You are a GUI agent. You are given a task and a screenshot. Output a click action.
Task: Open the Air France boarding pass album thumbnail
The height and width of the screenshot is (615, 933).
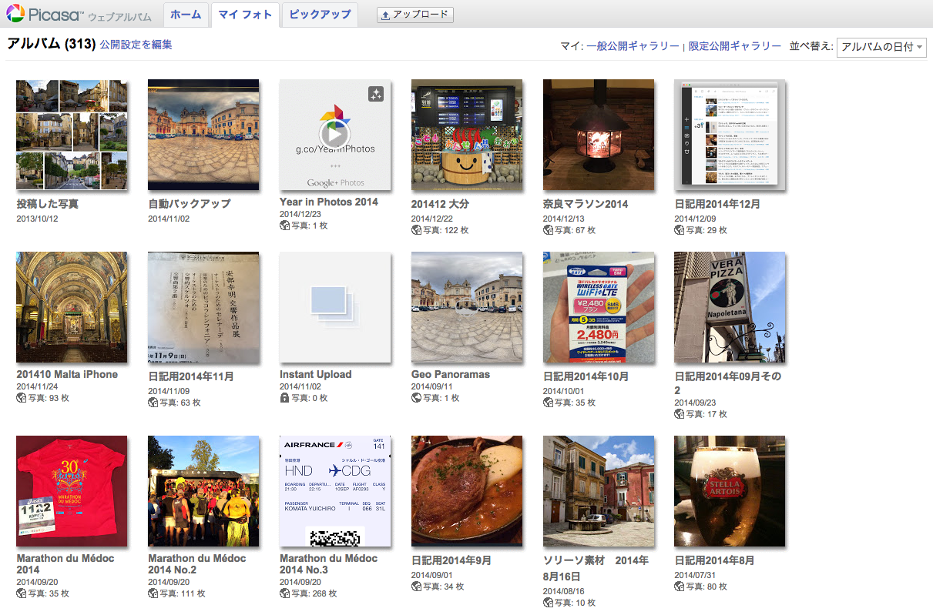click(x=334, y=491)
